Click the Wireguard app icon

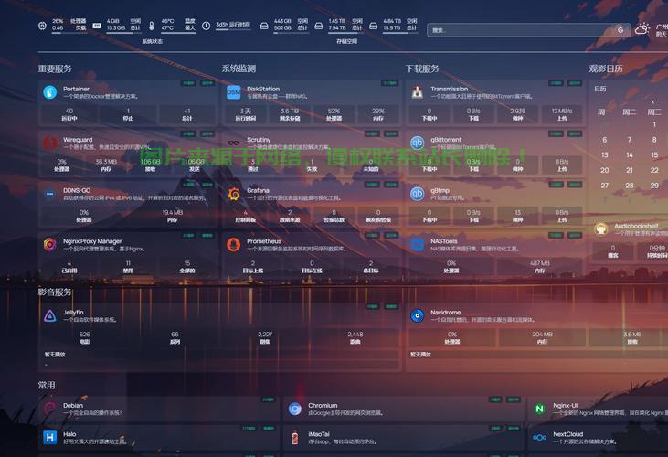50,143
